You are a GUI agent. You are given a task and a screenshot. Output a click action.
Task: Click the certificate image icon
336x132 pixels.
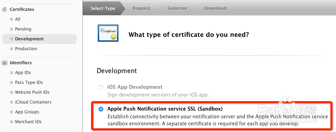[x=108, y=33]
